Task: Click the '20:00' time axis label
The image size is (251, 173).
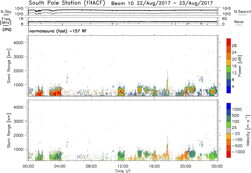Action: tap(185, 166)
